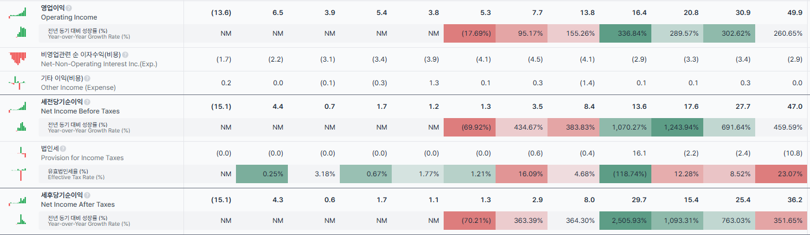
Task: Open the Effective Tax Rate mini chart icon
Action: point(21,174)
